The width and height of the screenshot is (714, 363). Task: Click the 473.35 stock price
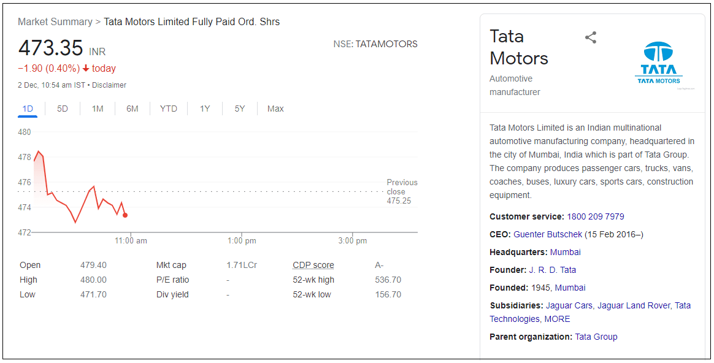coord(50,48)
